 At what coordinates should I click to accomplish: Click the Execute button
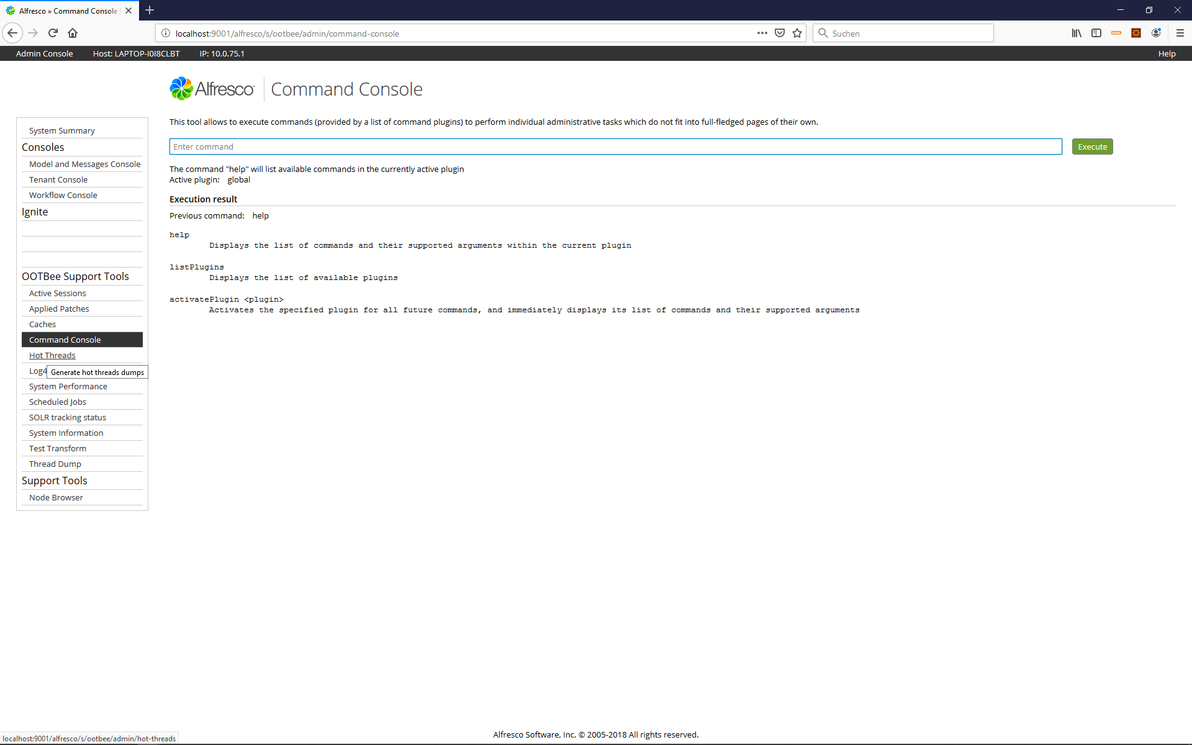[x=1091, y=146]
